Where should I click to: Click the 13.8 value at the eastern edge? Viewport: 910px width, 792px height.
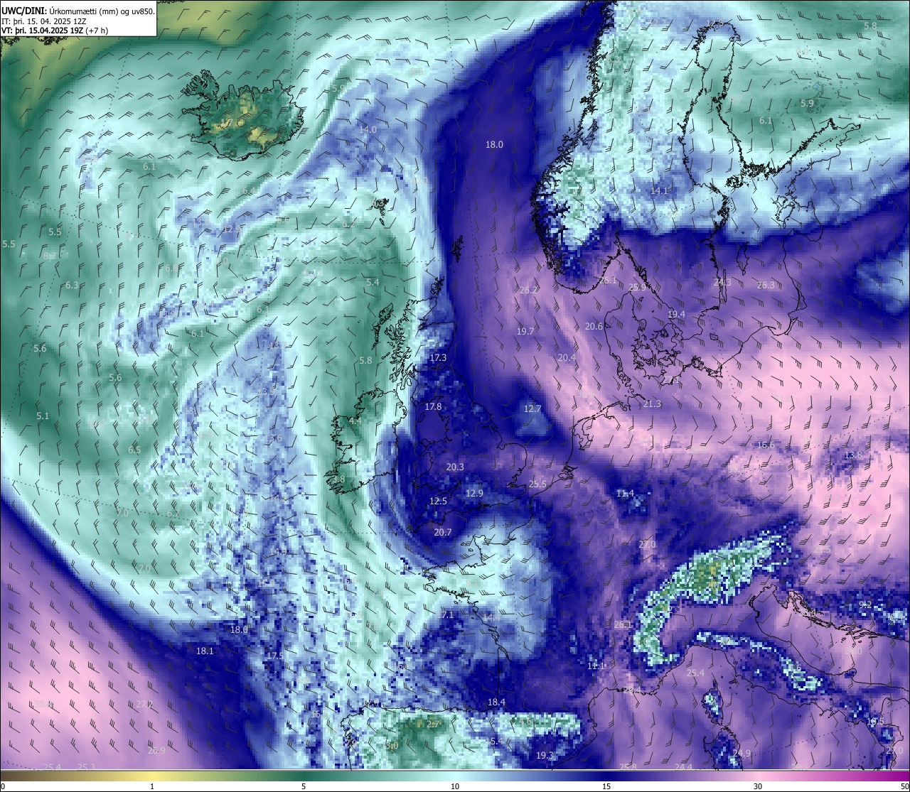pyautogui.click(x=852, y=455)
